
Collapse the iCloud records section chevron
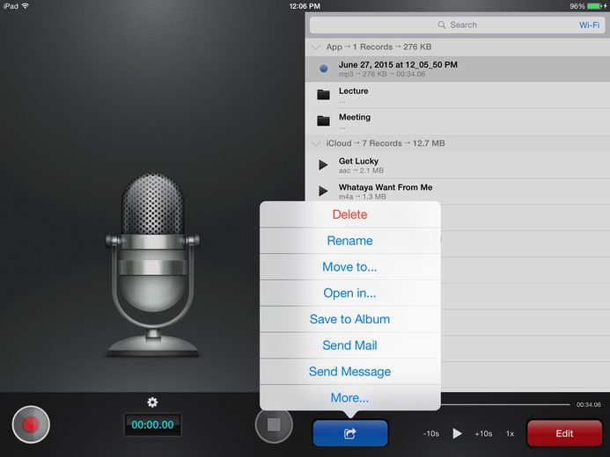tap(315, 143)
